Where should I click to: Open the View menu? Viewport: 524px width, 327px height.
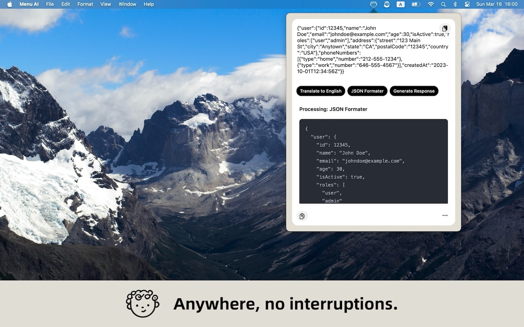click(106, 4)
